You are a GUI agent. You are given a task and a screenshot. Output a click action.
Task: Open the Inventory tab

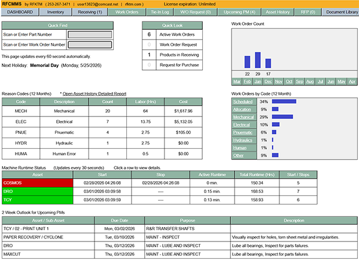point(56,11)
